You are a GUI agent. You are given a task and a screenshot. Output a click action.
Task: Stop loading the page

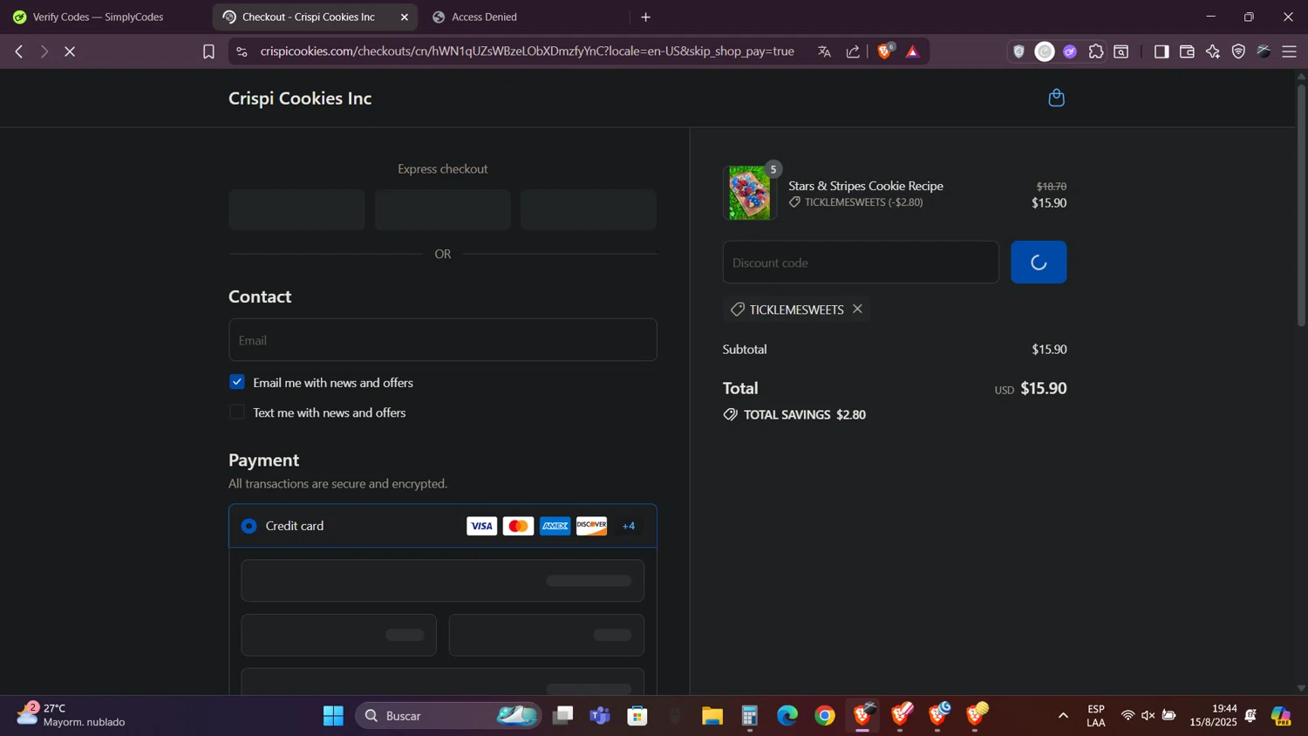(x=70, y=51)
